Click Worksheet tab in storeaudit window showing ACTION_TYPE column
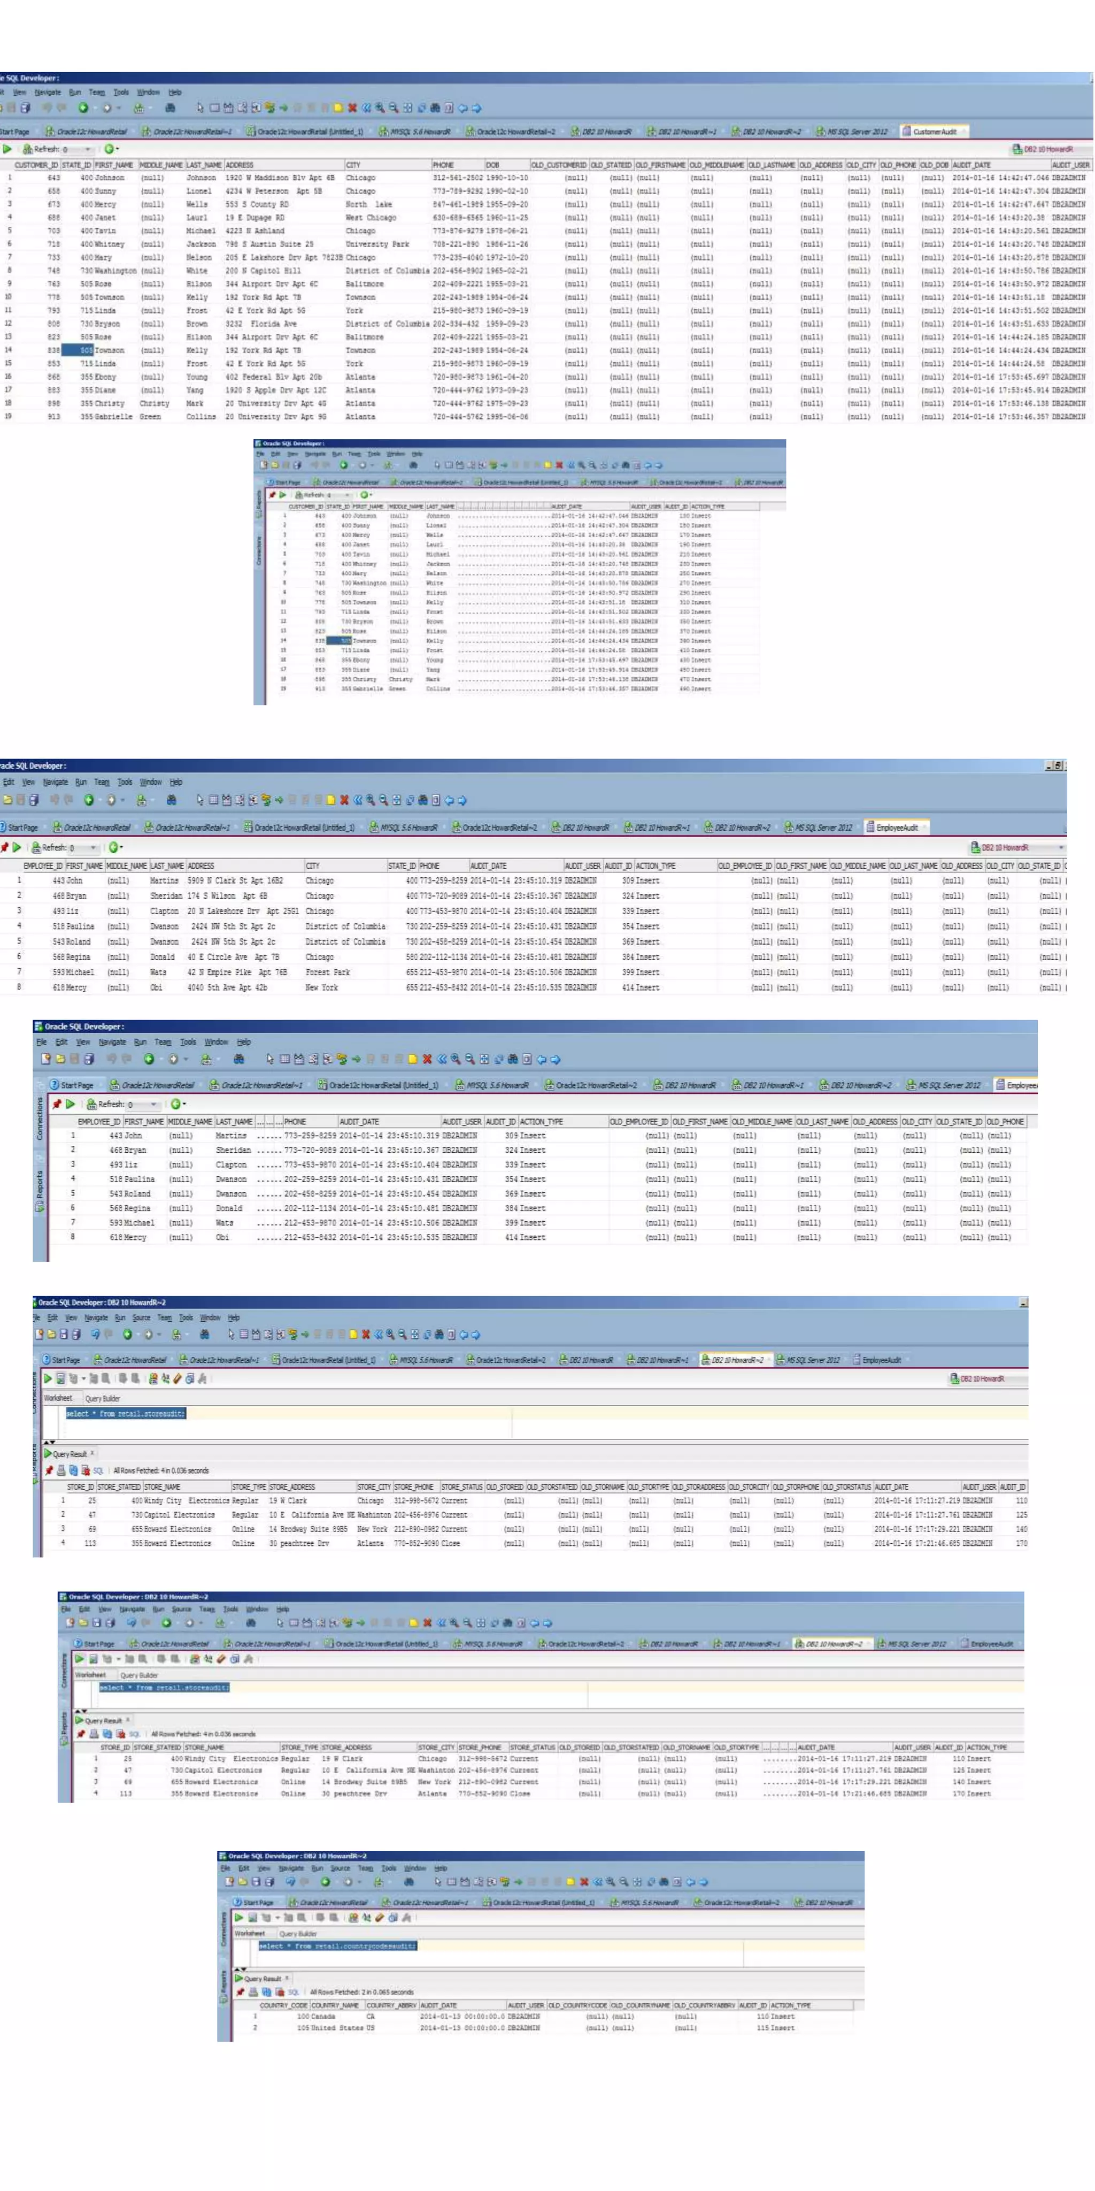This screenshot has width=1095, height=2191. pos(90,1675)
